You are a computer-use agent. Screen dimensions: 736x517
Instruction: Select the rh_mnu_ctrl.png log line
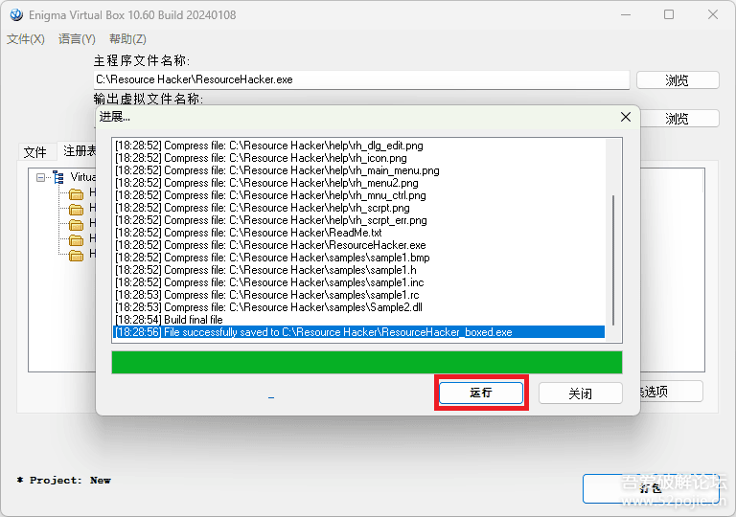pos(359,195)
